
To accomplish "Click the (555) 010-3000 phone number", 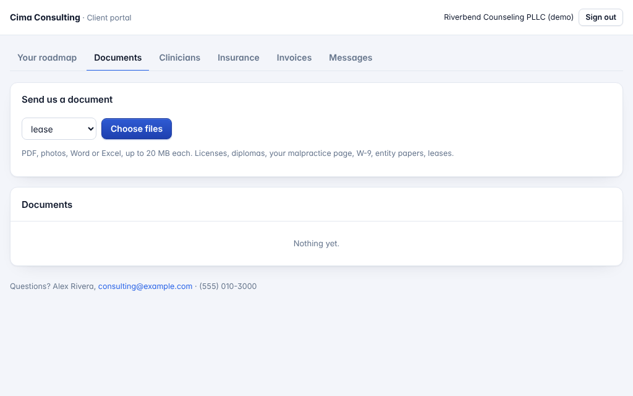I will [x=228, y=286].
